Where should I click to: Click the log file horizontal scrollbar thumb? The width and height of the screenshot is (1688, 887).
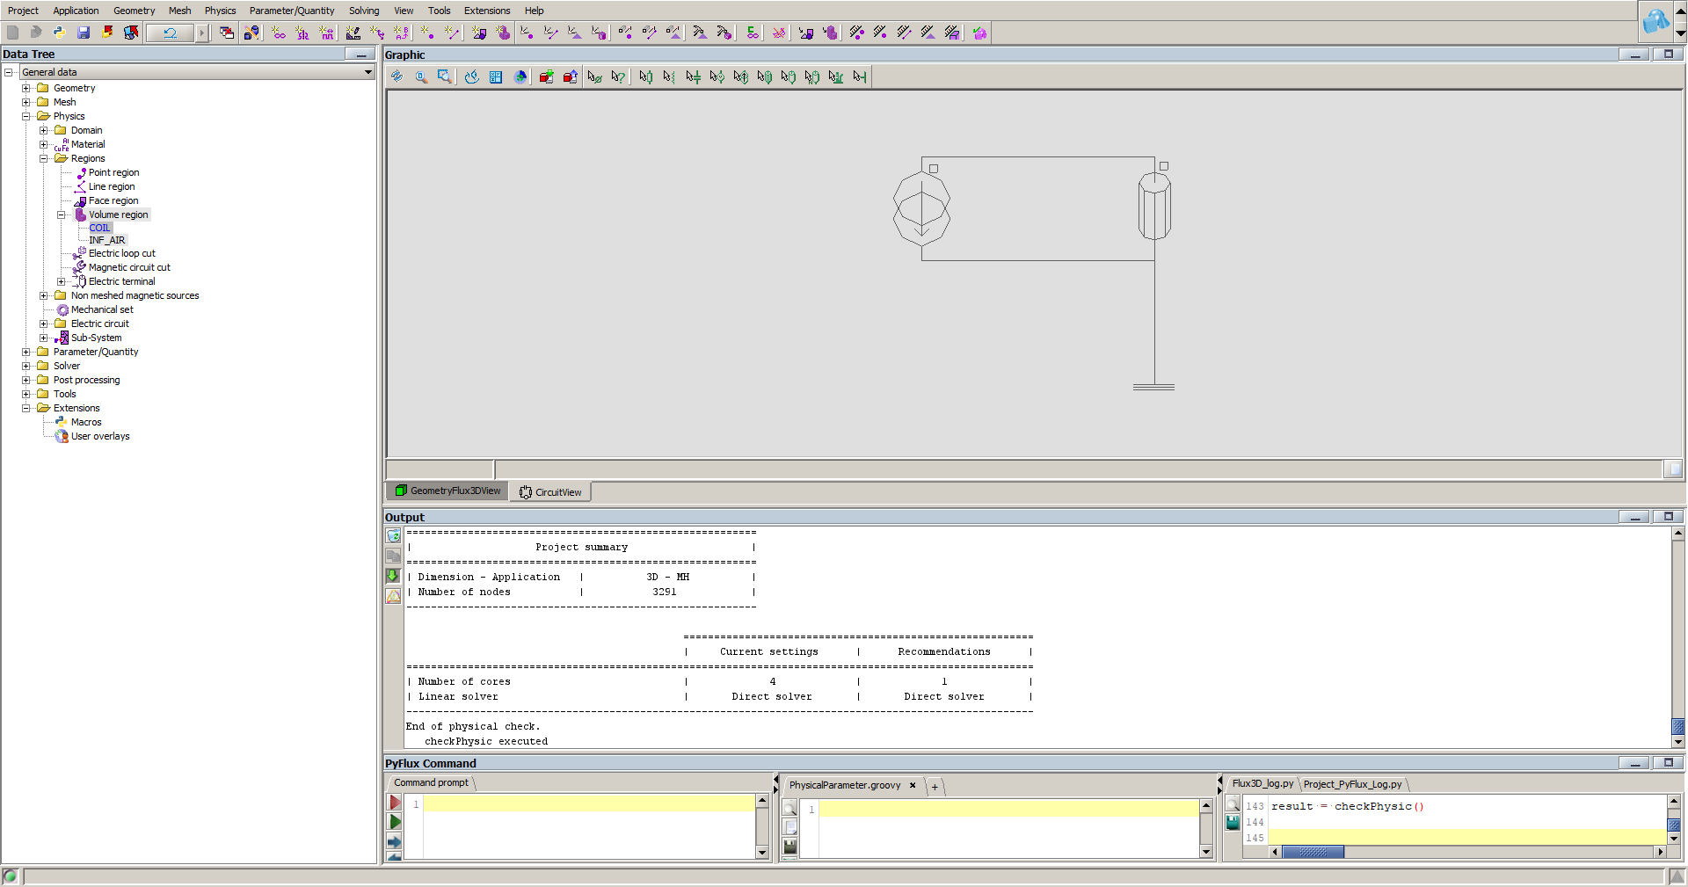click(x=1313, y=852)
